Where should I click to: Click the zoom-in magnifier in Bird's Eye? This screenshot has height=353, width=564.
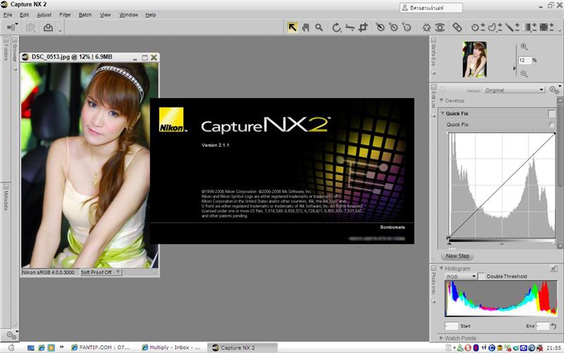pos(524,47)
